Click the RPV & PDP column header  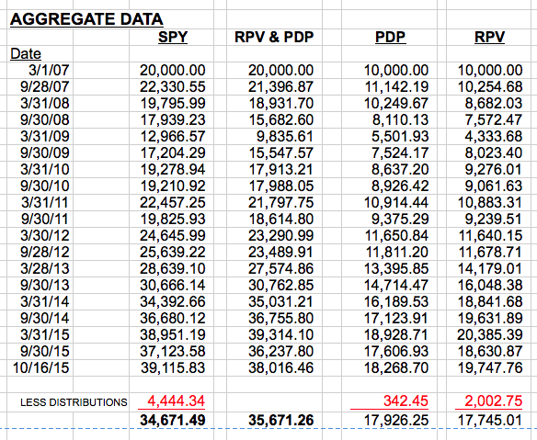pos(274,37)
